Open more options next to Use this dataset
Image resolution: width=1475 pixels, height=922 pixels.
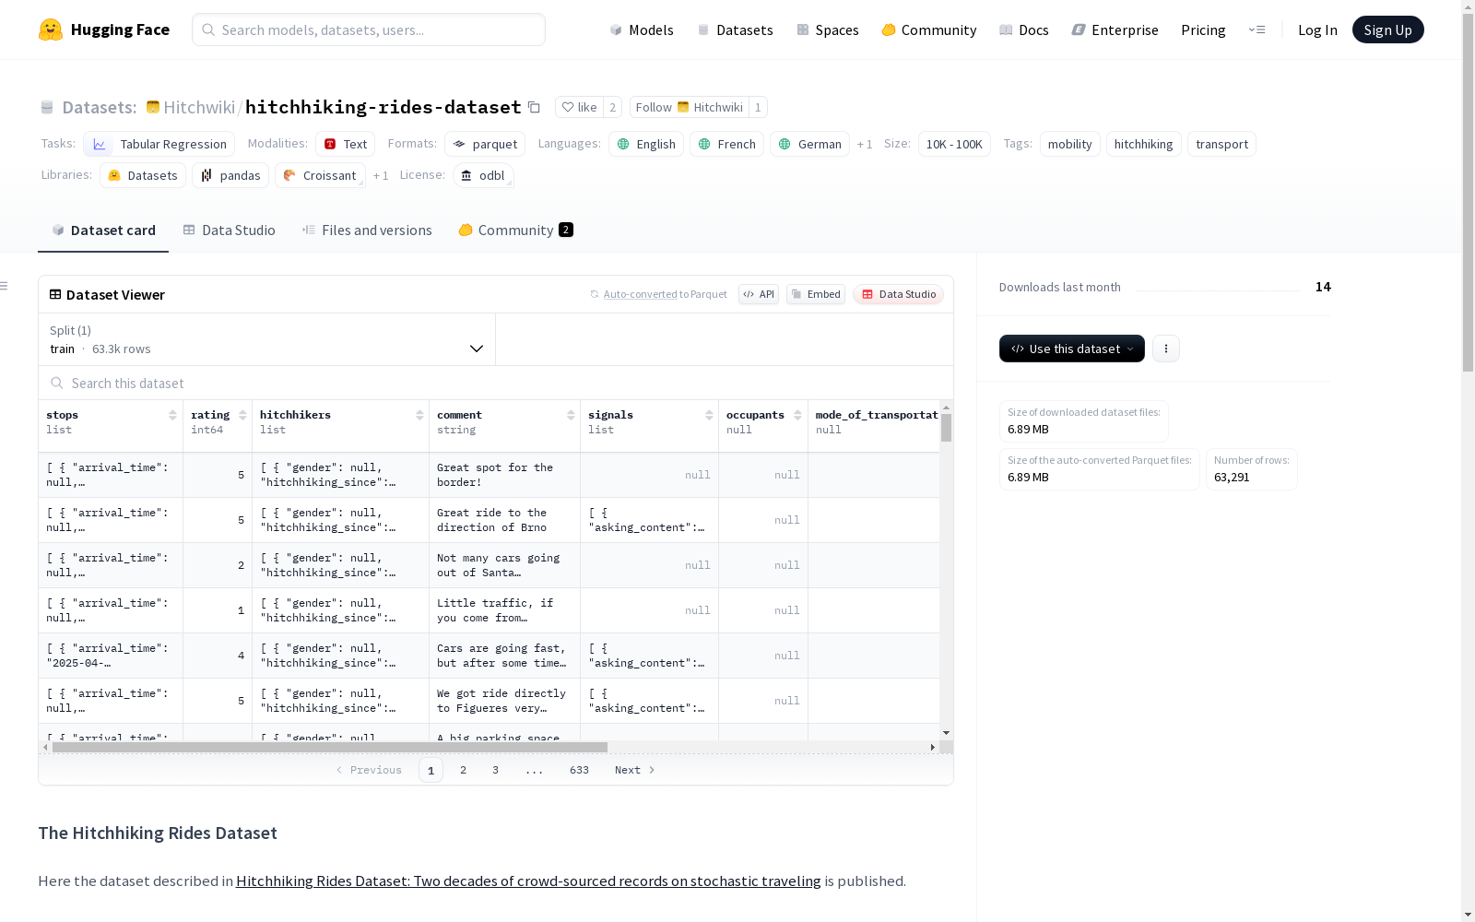[1166, 349]
